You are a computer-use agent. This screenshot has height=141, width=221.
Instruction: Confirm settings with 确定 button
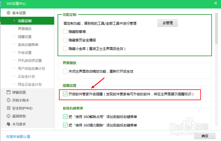[205, 136]
